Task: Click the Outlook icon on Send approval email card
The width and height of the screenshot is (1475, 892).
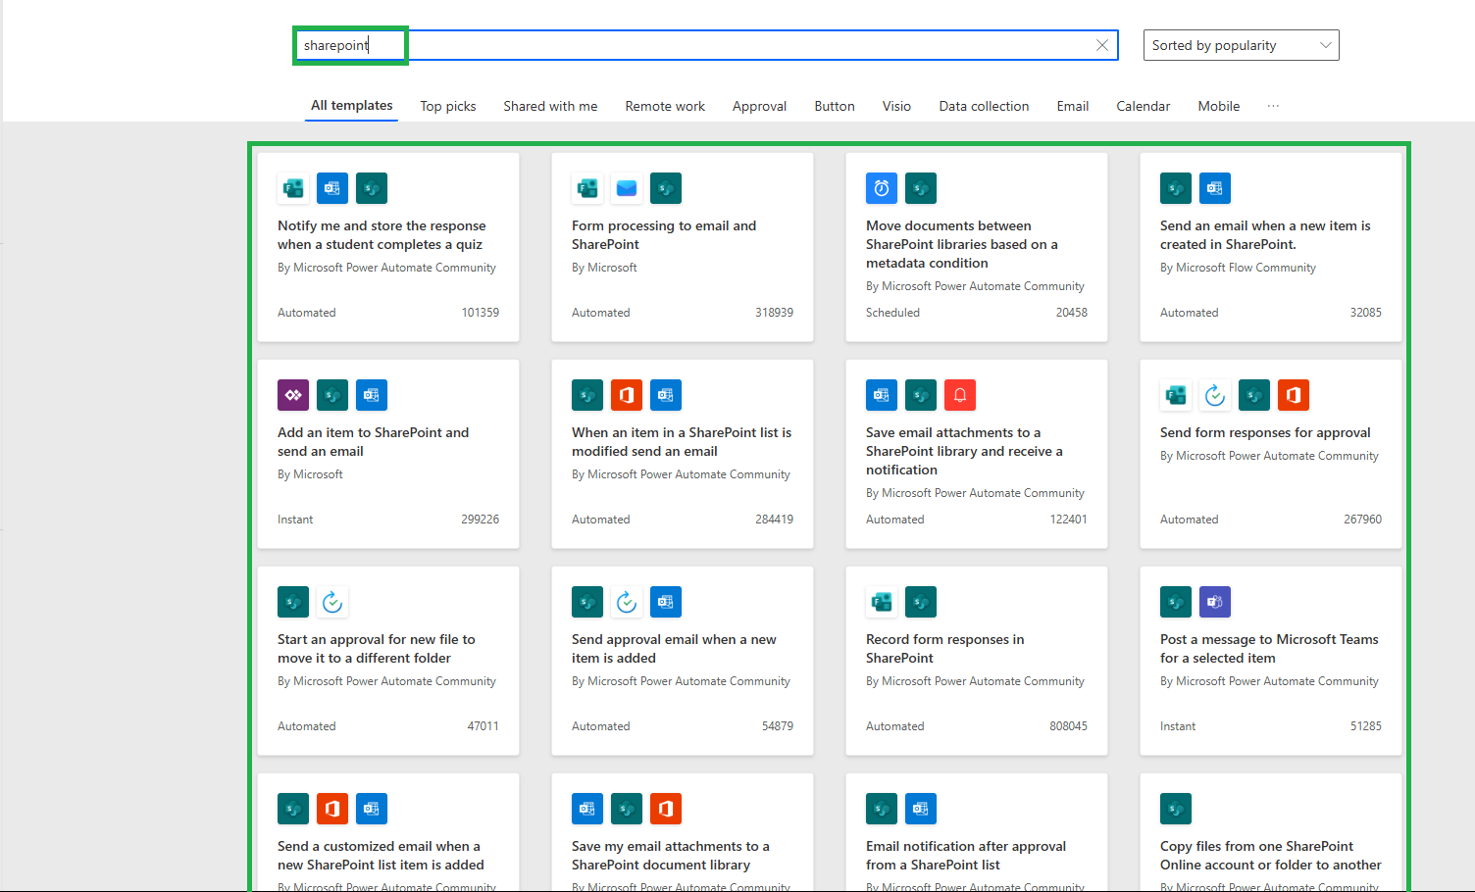Action: click(666, 602)
